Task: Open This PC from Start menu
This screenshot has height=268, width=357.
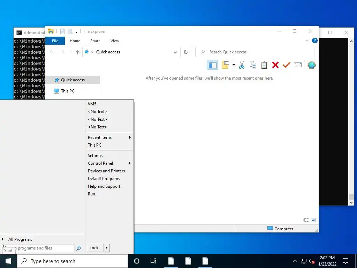Action: point(109,145)
